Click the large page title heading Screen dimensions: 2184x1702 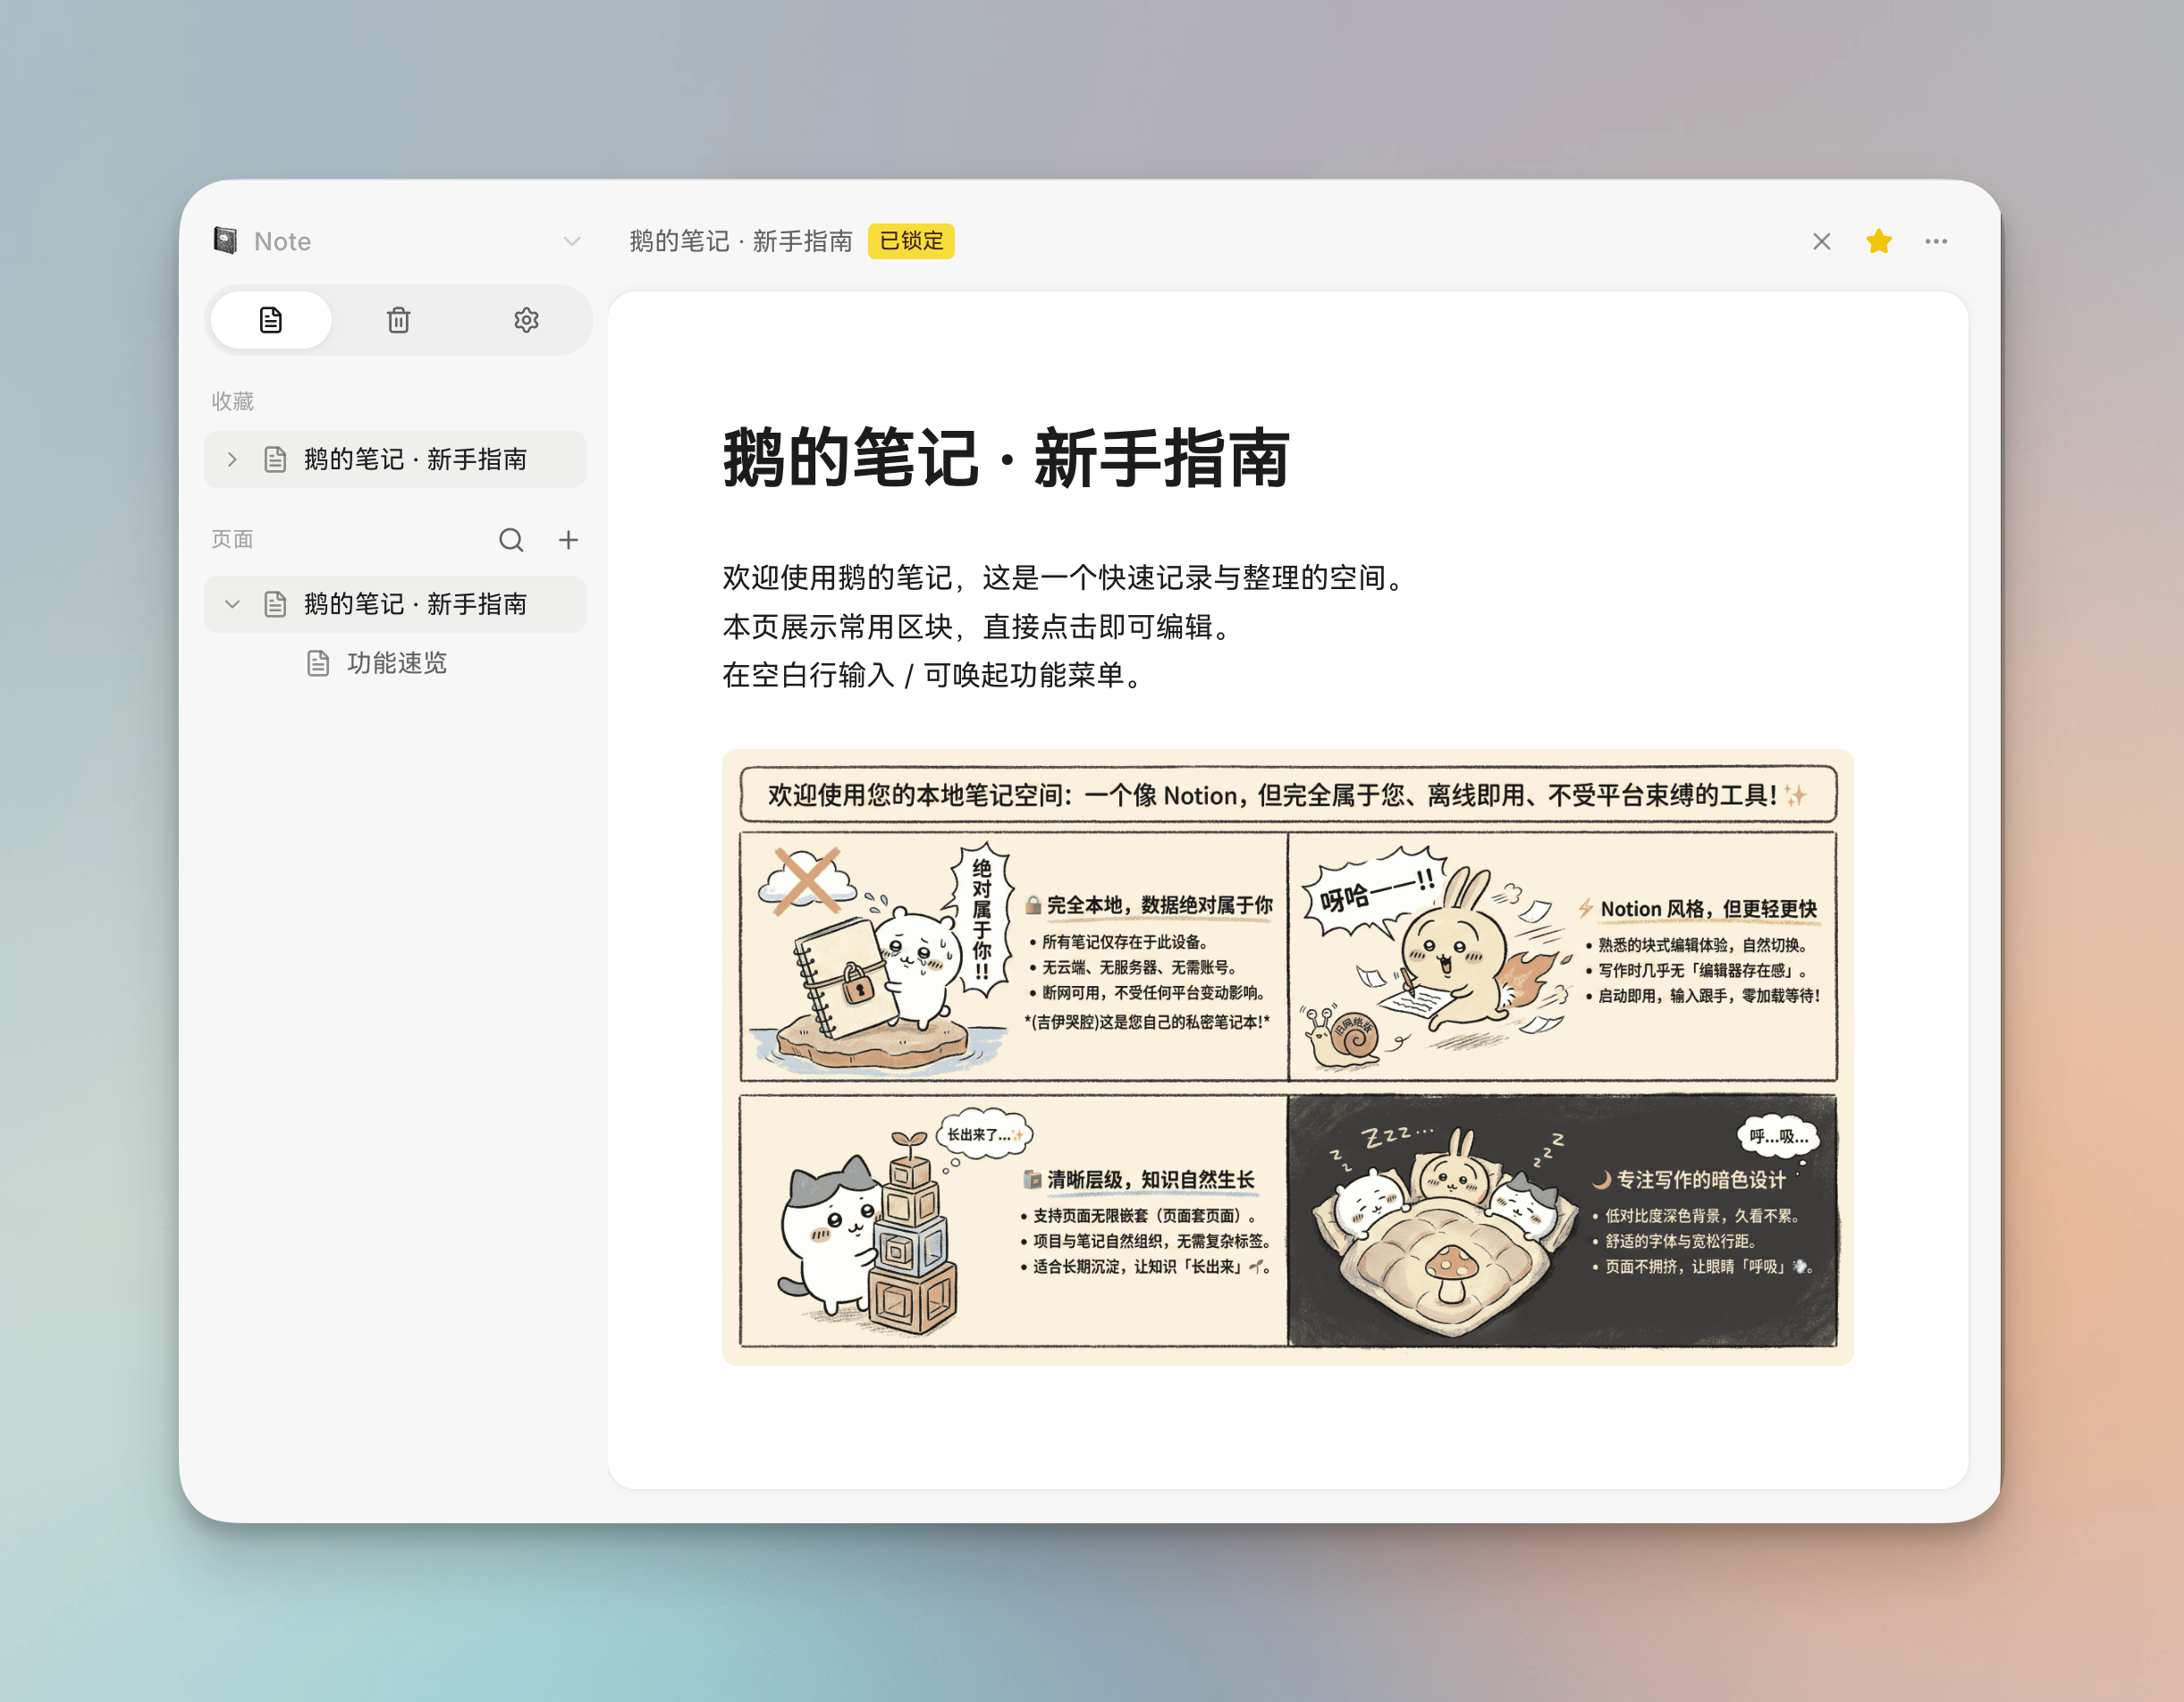(1005, 459)
